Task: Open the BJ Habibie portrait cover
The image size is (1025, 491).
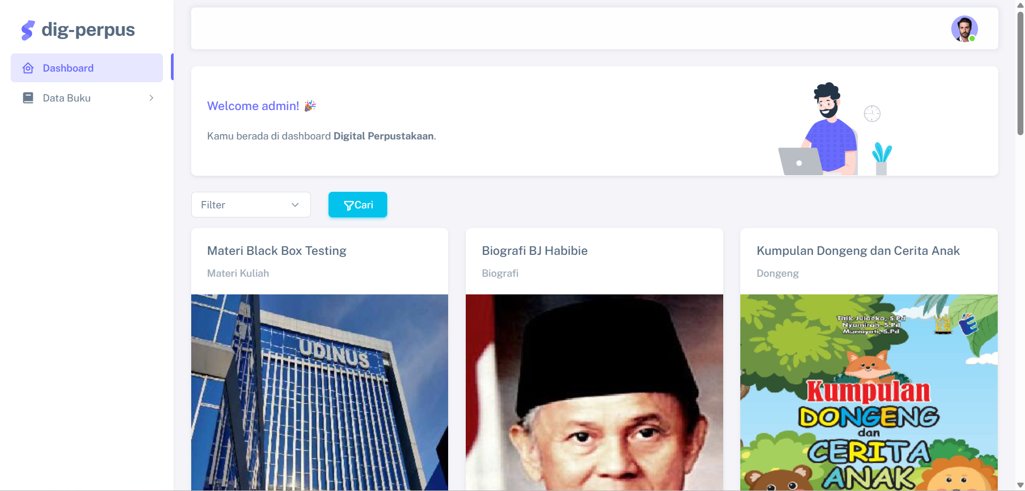Action: (x=594, y=392)
